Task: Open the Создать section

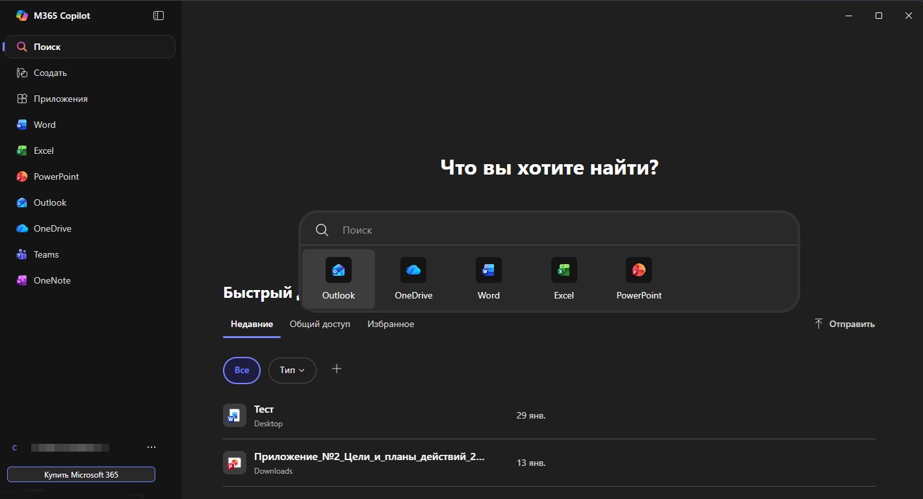Action: click(49, 72)
